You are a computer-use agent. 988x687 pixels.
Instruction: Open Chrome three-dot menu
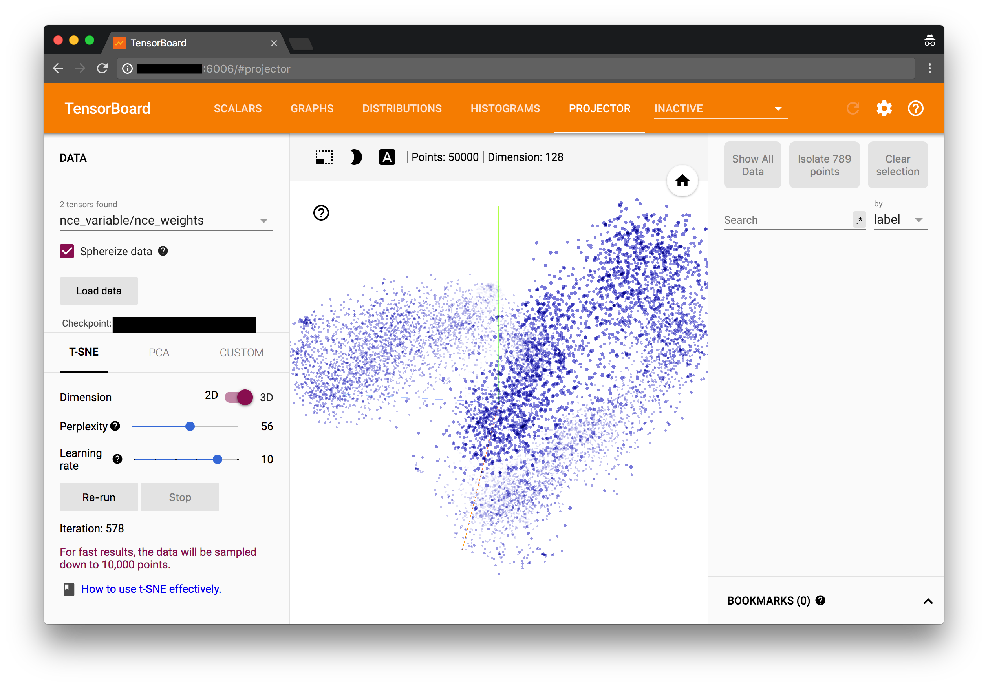tap(930, 68)
